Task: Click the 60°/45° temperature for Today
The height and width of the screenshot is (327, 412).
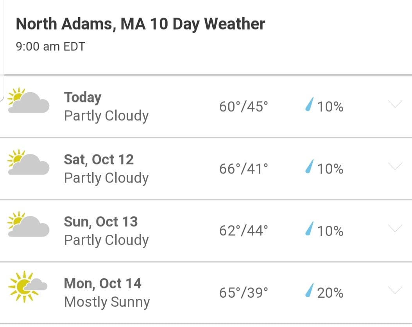Action: [244, 107]
